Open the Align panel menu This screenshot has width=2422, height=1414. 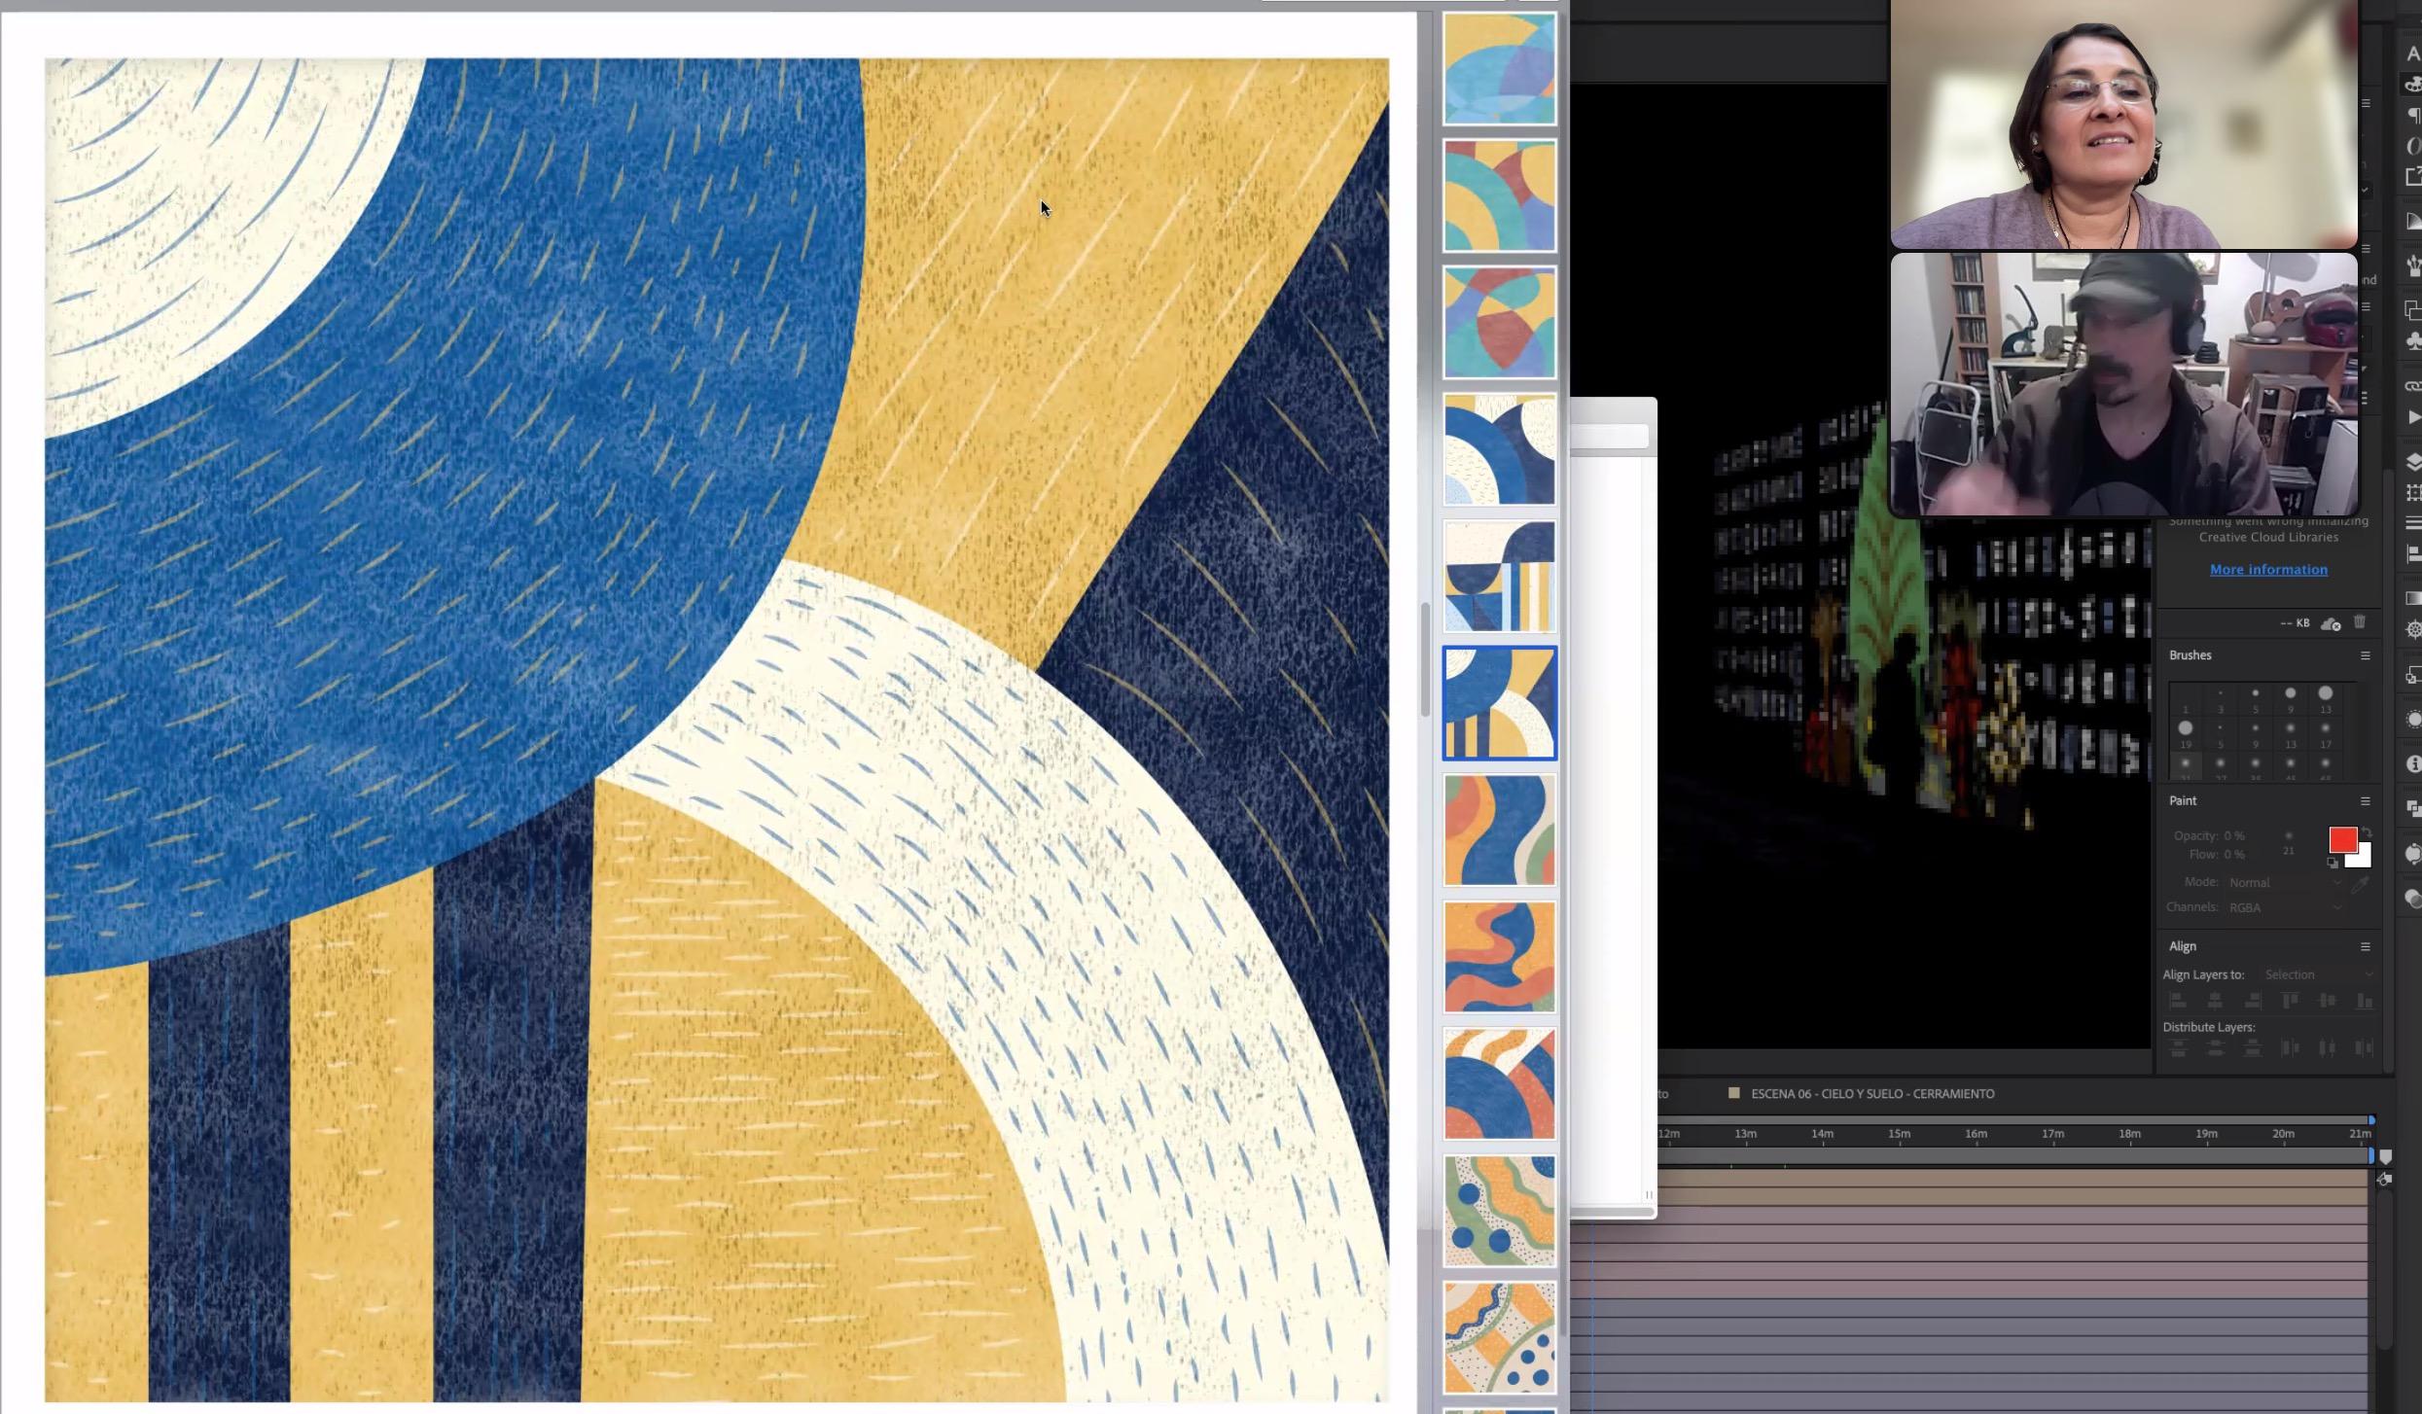coord(2365,947)
